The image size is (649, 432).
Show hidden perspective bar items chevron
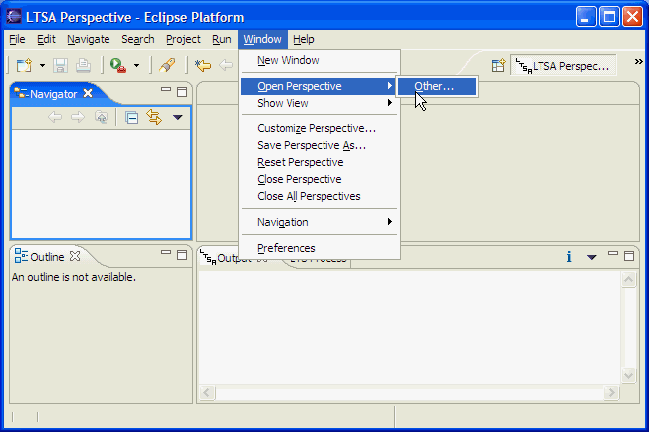pyautogui.click(x=638, y=62)
